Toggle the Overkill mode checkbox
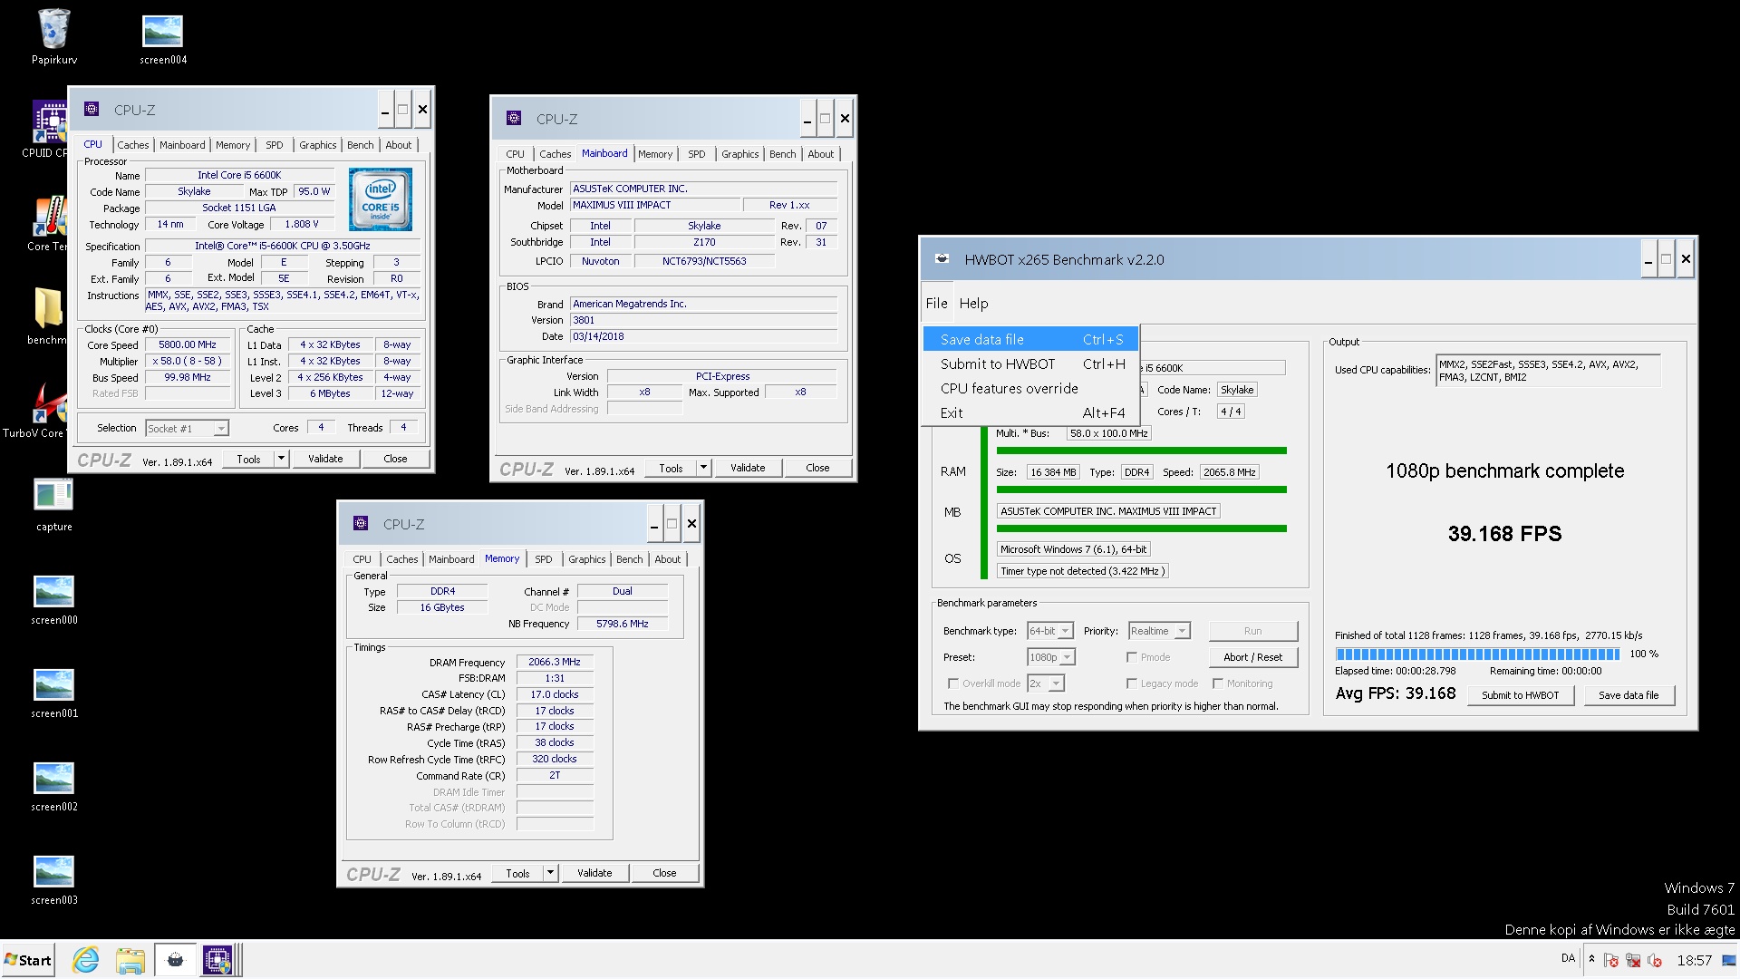The image size is (1740, 979). coord(952,683)
